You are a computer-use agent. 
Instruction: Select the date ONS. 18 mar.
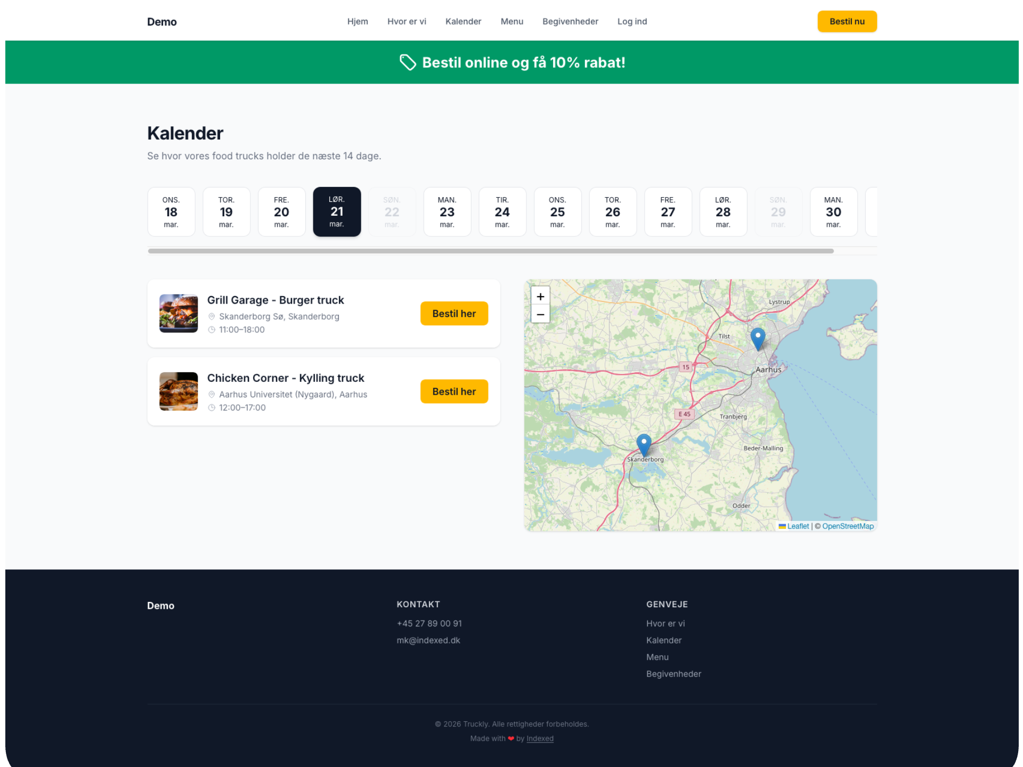coord(171,211)
